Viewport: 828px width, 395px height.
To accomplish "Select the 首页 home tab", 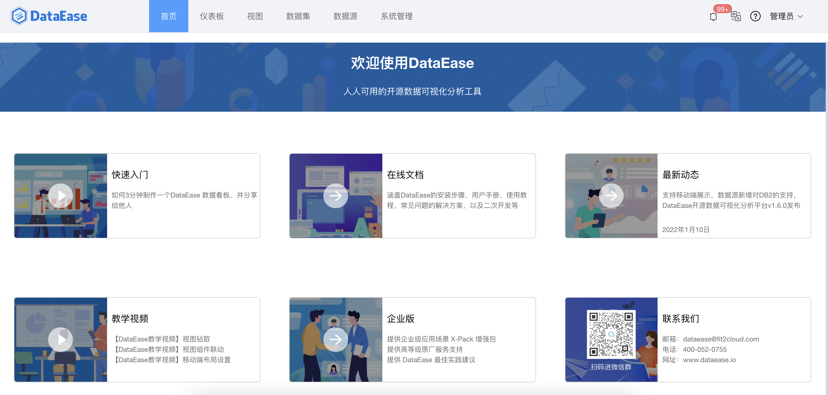I will pyautogui.click(x=168, y=16).
